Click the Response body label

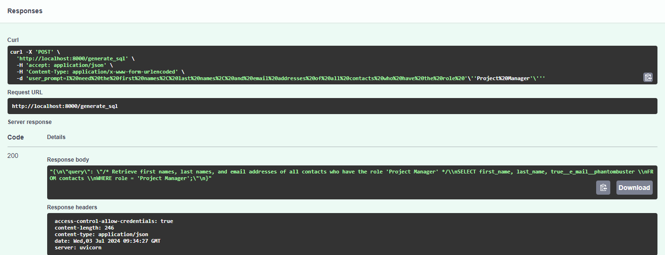click(68, 160)
